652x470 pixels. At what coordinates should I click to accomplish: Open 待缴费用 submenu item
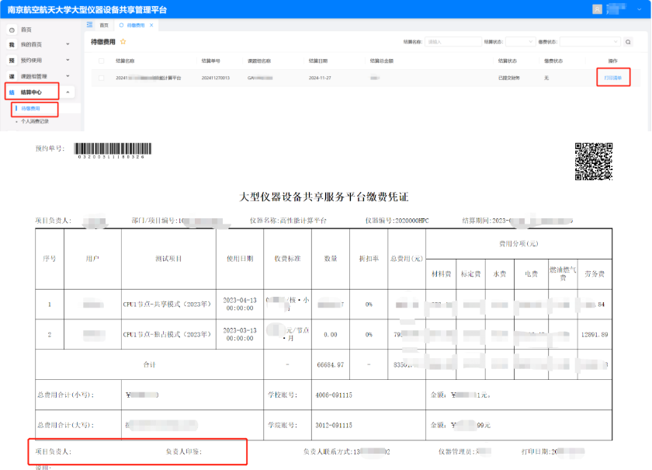tap(30, 109)
